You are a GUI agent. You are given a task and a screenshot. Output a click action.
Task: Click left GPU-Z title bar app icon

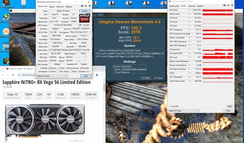38,2
